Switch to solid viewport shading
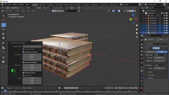 (x=130, y=11)
